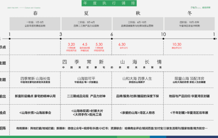
Task: Select the 春 season heading
Action: click(35, 13)
